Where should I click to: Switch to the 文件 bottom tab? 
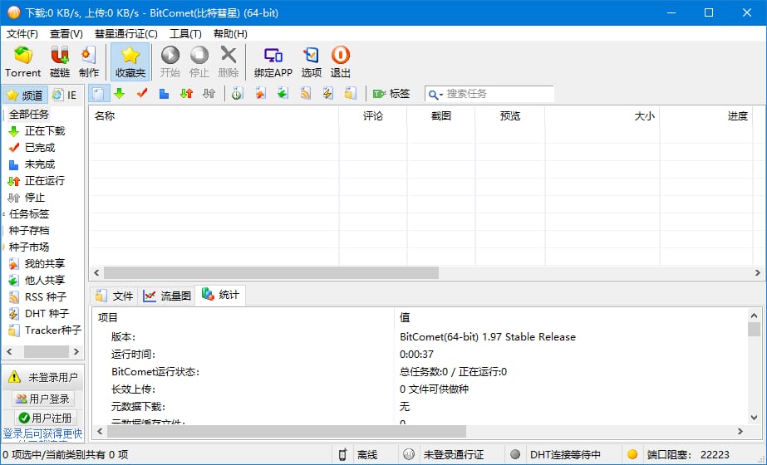[x=114, y=296]
